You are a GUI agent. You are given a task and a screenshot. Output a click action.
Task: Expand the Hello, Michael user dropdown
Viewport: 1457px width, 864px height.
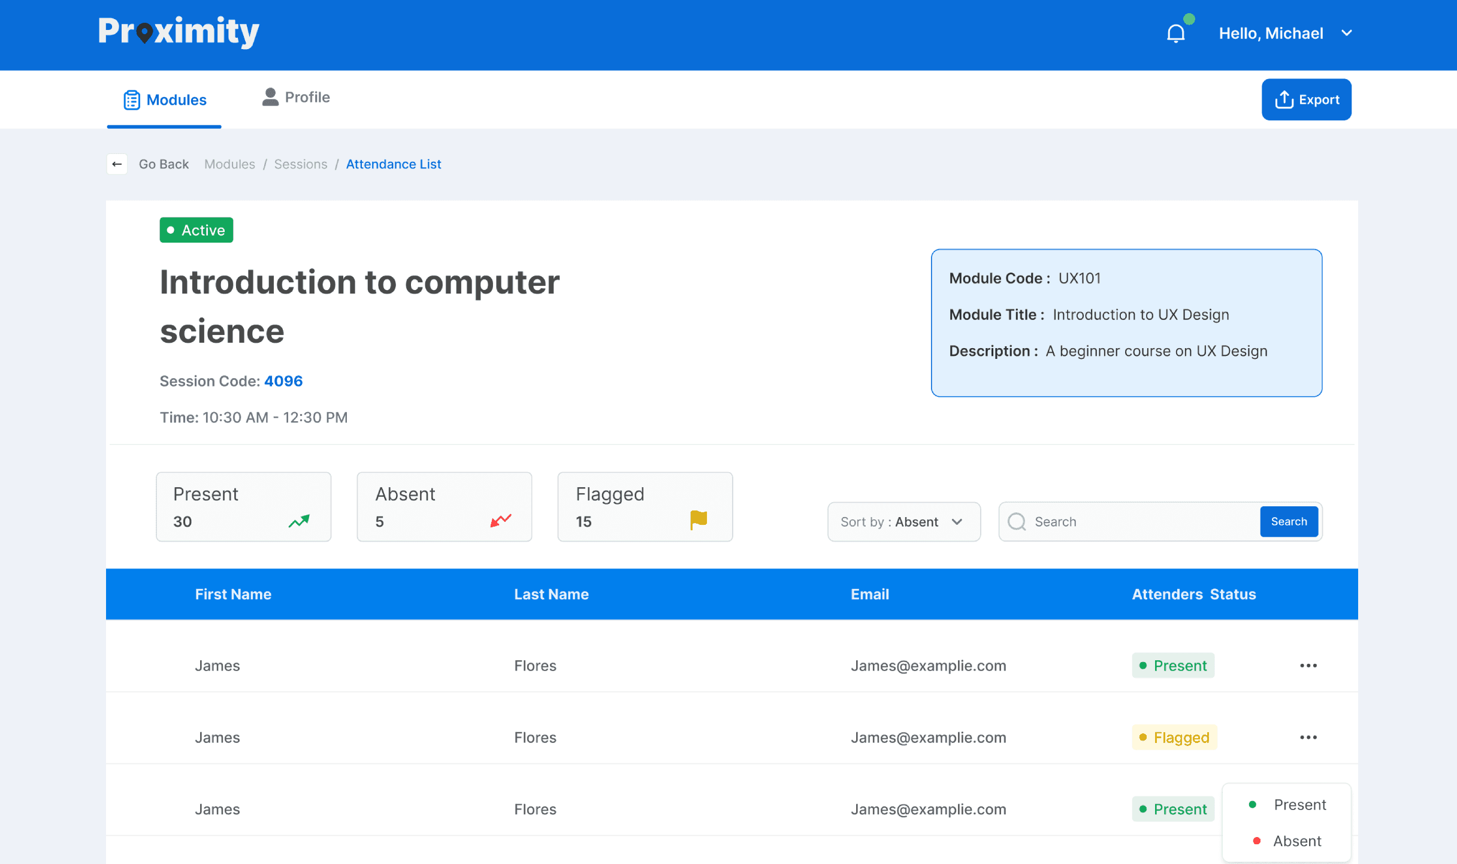click(1346, 33)
